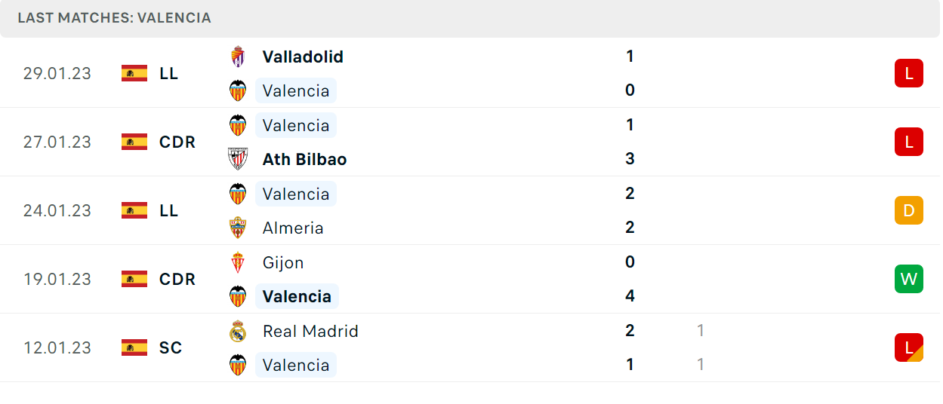Click the green W win badge
Screen dimensions: 943x404
coord(909,279)
